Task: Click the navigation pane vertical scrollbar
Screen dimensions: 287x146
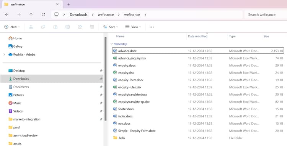Action: tap(106, 79)
